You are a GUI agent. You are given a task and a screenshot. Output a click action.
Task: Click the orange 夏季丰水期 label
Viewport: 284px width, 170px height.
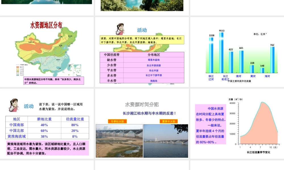point(168,121)
